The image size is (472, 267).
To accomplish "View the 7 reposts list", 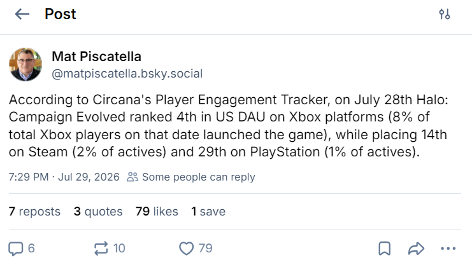I will 34,212.
